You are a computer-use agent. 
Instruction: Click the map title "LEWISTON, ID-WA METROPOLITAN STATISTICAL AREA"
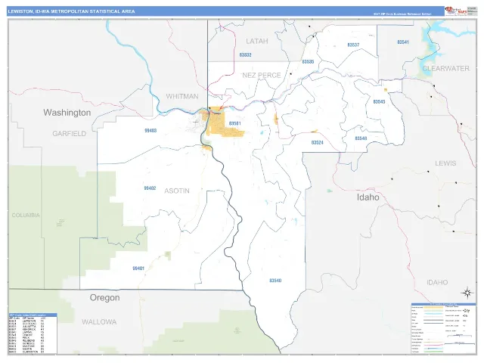click(71, 11)
